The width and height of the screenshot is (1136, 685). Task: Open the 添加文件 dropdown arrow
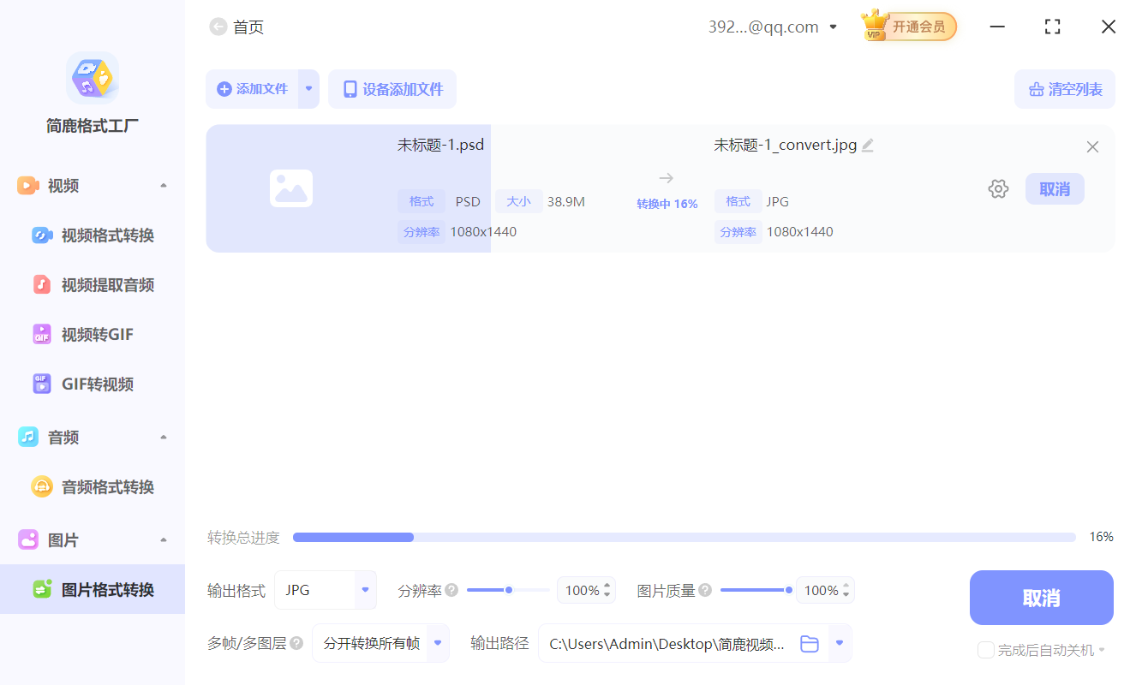click(x=308, y=88)
